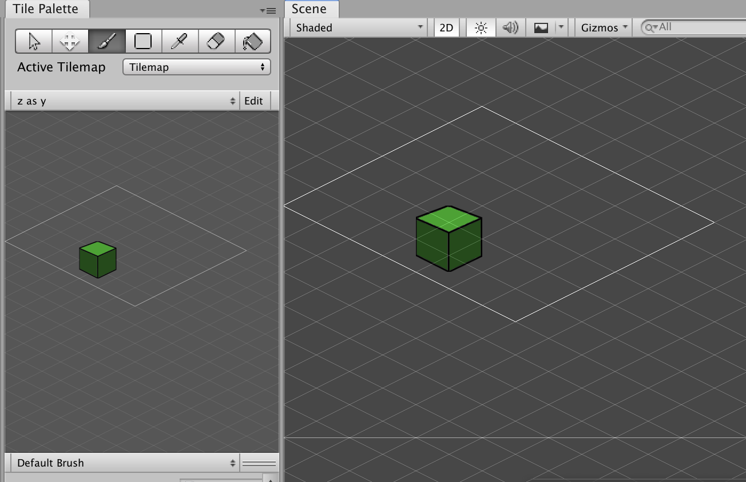Open the Gizmos dropdown
This screenshot has height=482, width=746.
[602, 27]
